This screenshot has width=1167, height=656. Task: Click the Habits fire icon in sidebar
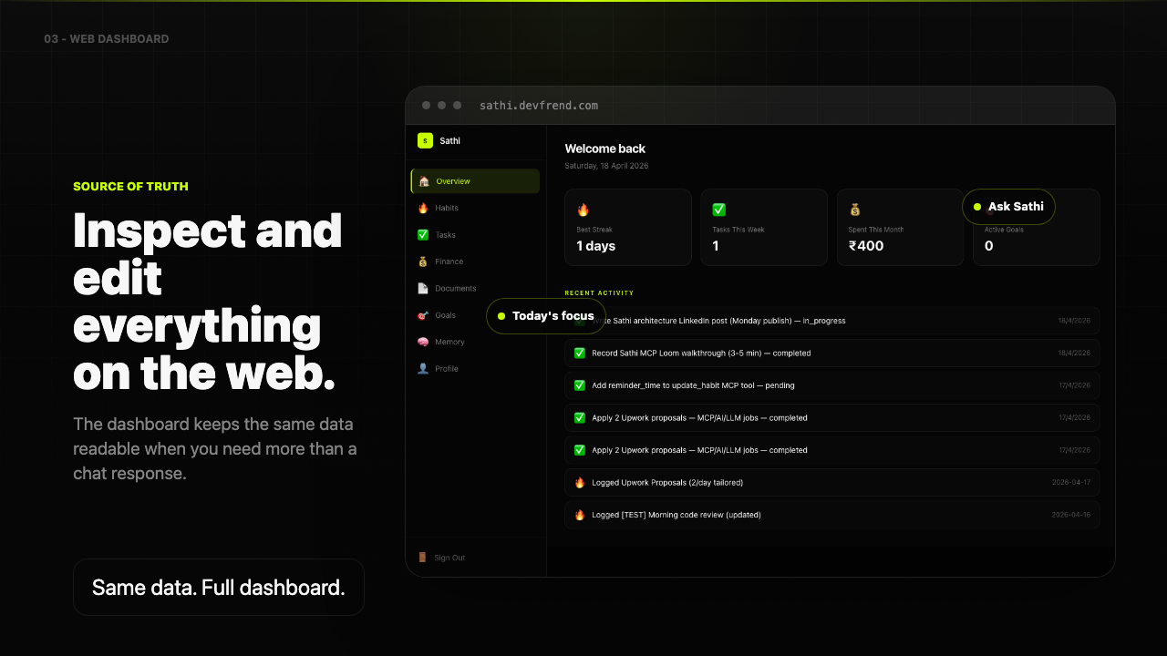(423, 208)
